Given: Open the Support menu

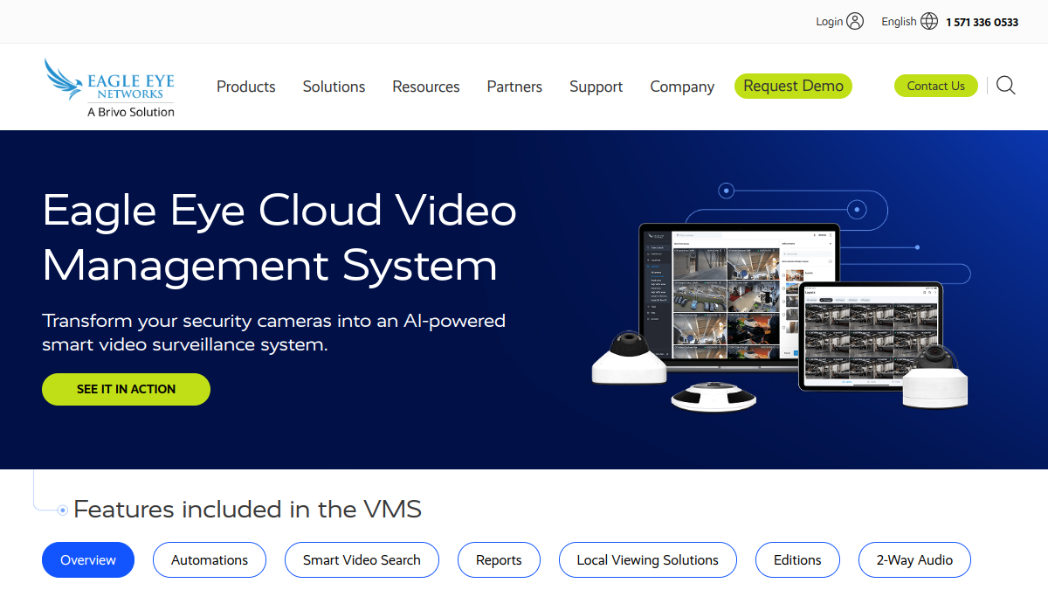Looking at the screenshot, I should coord(596,87).
